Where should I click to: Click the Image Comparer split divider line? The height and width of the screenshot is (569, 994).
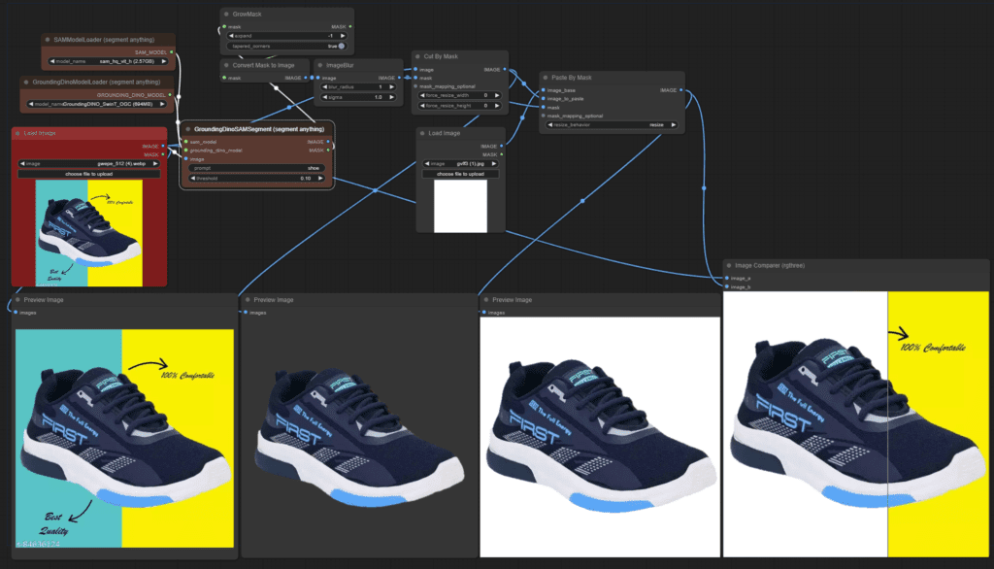click(887, 424)
